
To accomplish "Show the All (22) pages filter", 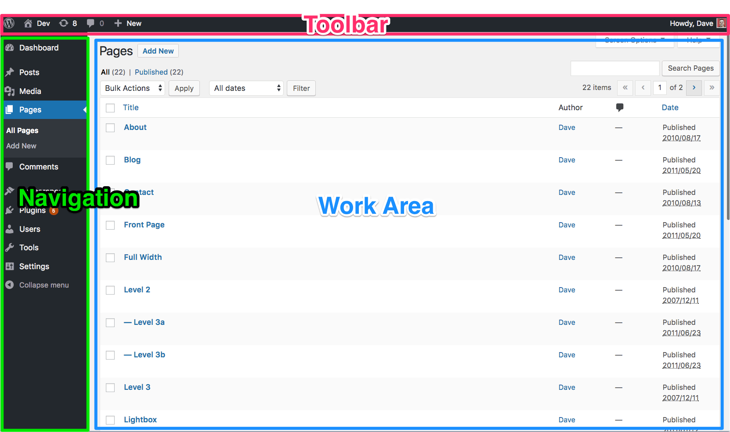I will (113, 72).
